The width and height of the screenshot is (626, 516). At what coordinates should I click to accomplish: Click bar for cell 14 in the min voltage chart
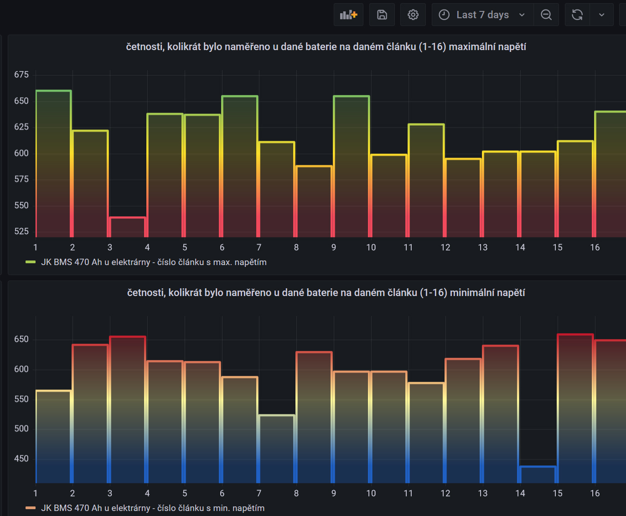tap(538, 475)
